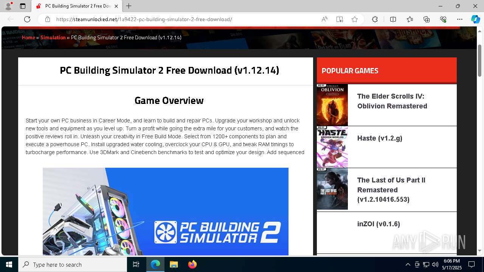Screen dimensions: 484x272
Task: Click the scrollbar down arrow
Action: (x=479, y=251)
